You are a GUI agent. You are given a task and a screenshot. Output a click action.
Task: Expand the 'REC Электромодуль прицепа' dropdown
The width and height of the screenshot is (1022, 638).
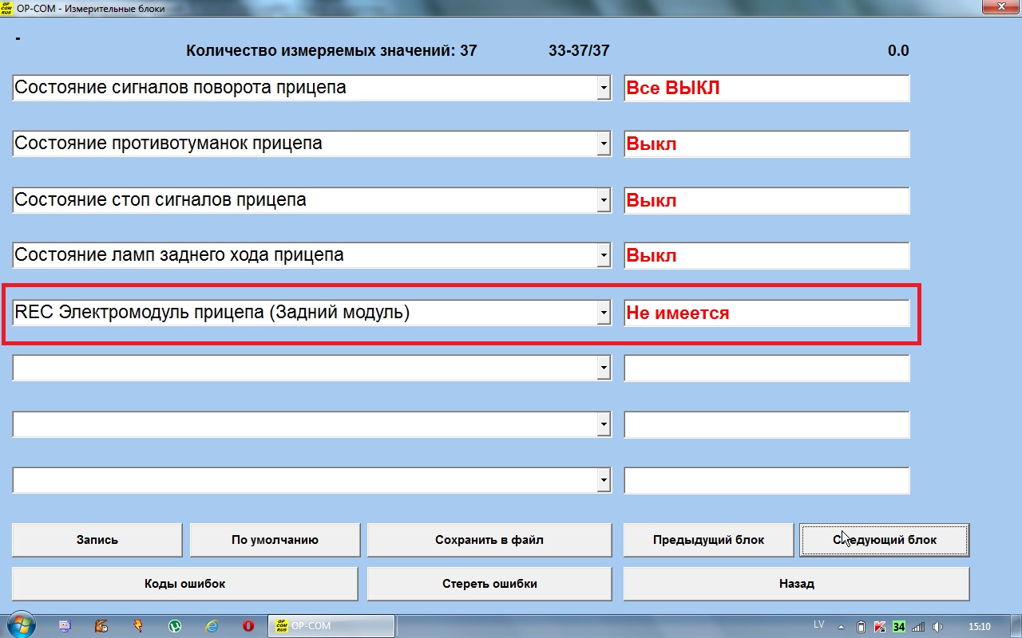[x=604, y=313]
